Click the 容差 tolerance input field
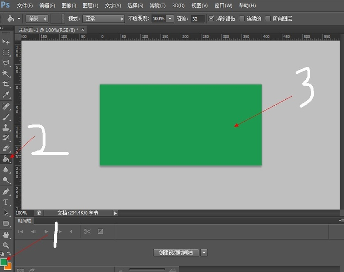 tap(197, 19)
